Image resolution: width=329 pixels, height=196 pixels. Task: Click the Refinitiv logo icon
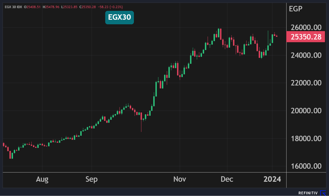(323, 193)
